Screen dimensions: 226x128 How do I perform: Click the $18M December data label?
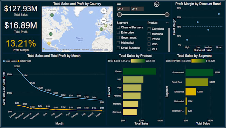[25, 75]
